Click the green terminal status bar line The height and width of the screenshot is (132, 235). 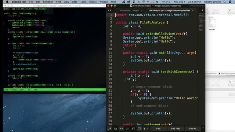pos(55,89)
